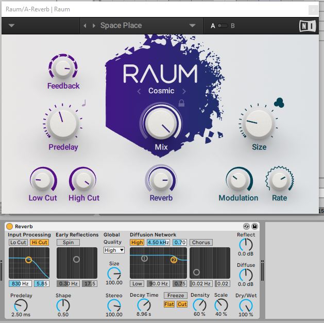Click the Raum plugin window top-right button
This screenshot has width=324, height=323.
coord(313,10)
